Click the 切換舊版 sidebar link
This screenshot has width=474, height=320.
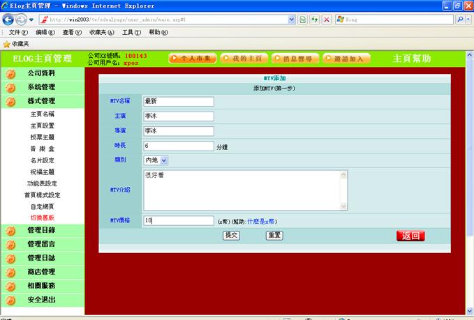point(42,218)
